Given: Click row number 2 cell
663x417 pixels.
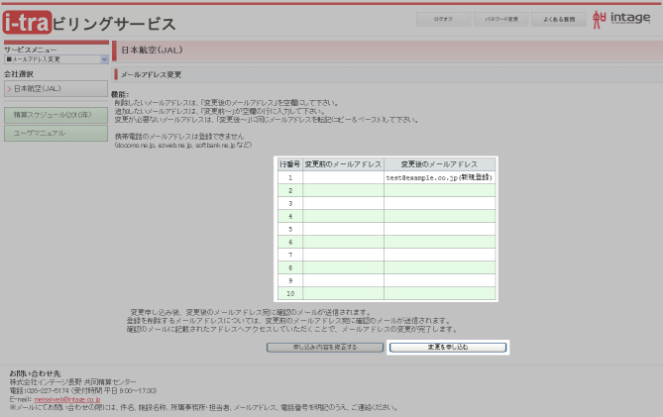Looking at the screenshot, I should point(290,190).
